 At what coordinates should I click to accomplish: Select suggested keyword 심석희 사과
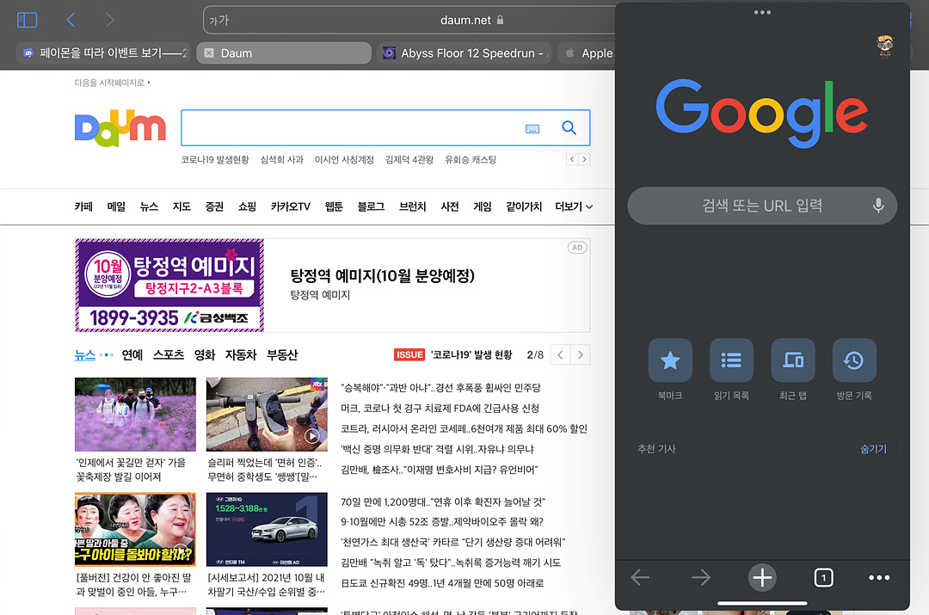(281, 159)
